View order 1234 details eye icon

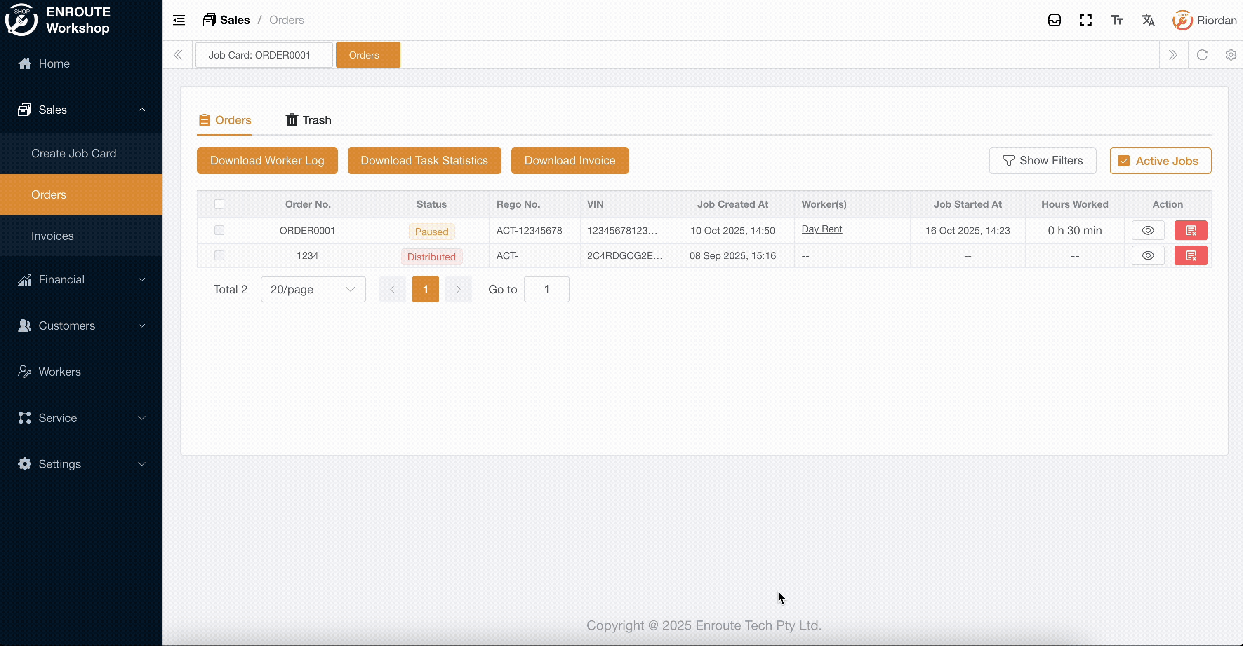pos(1148,255)
